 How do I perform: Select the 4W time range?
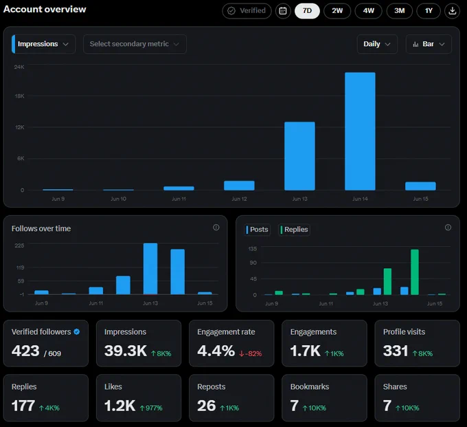pyautogui.click(x=368, y=11)
